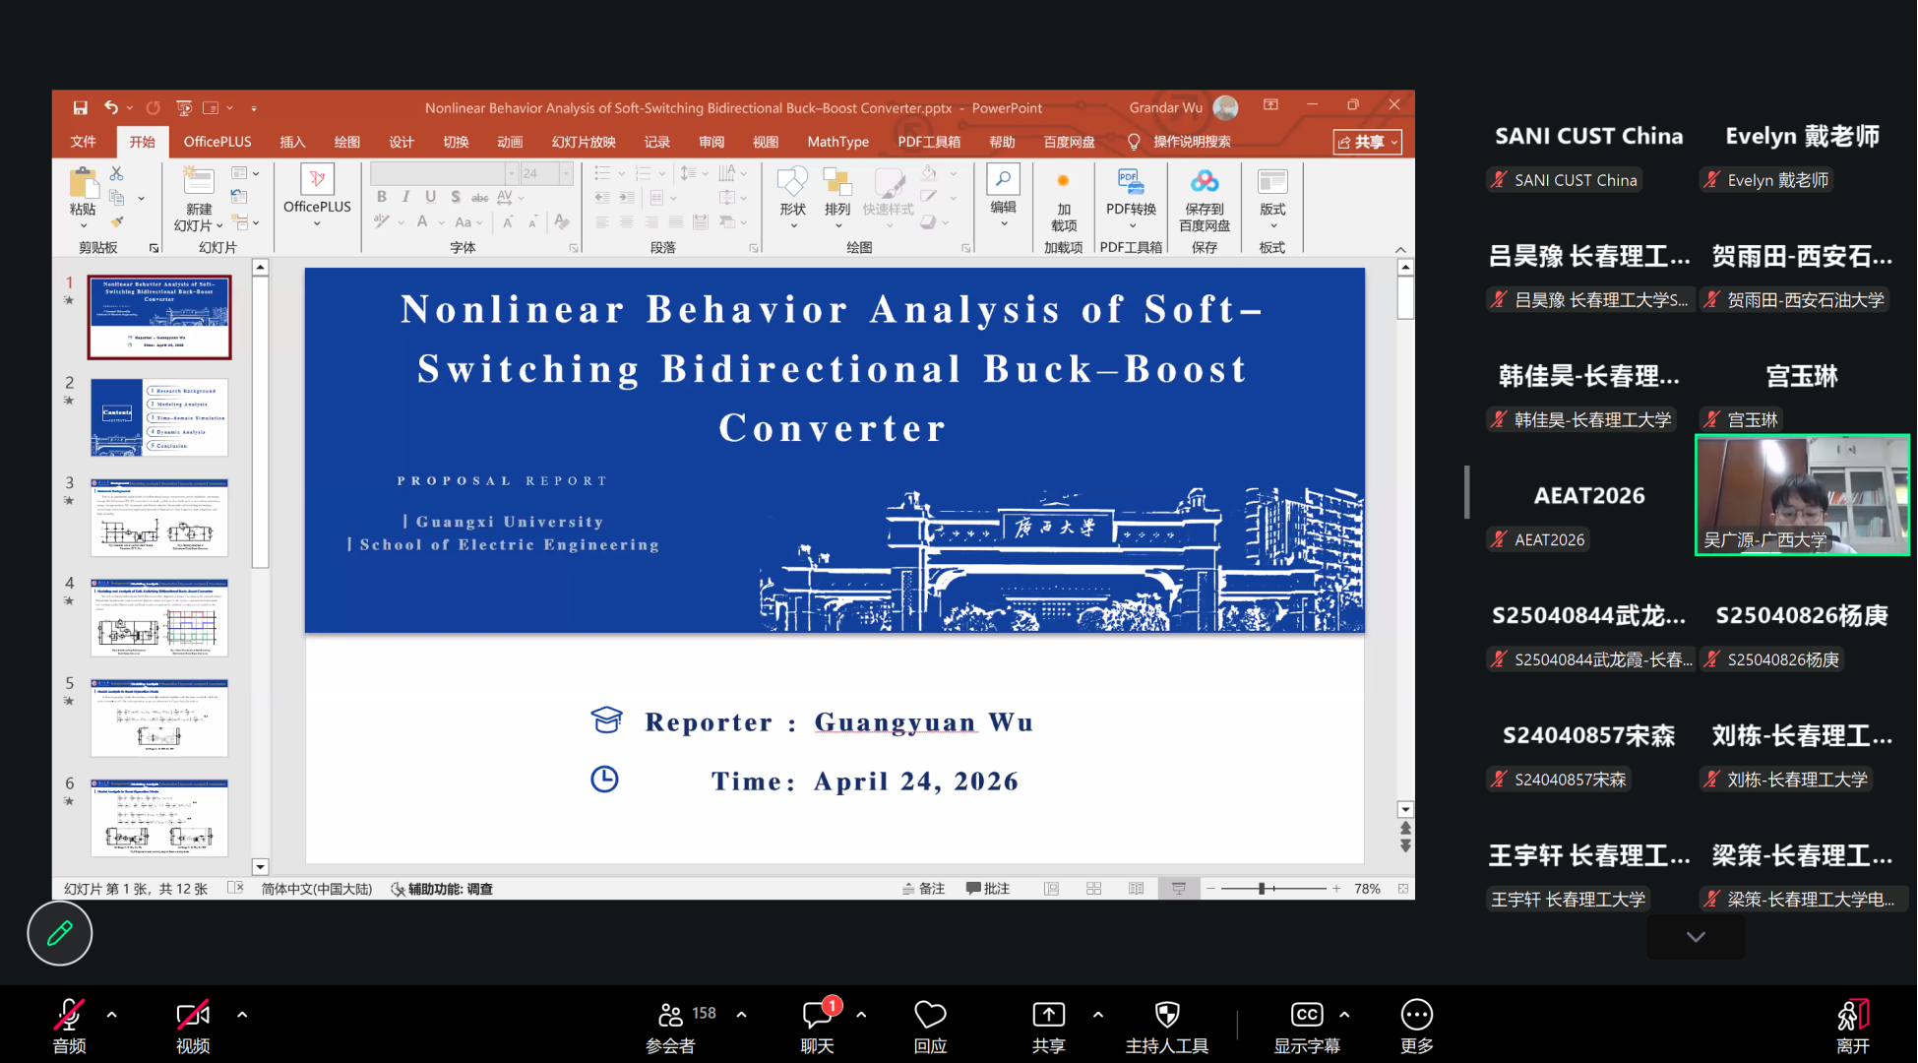Click the 回应 heart icon
1918x1063 pixels.
tap(929, 1015)
